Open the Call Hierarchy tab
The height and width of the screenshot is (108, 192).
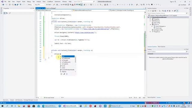(19, 100)
